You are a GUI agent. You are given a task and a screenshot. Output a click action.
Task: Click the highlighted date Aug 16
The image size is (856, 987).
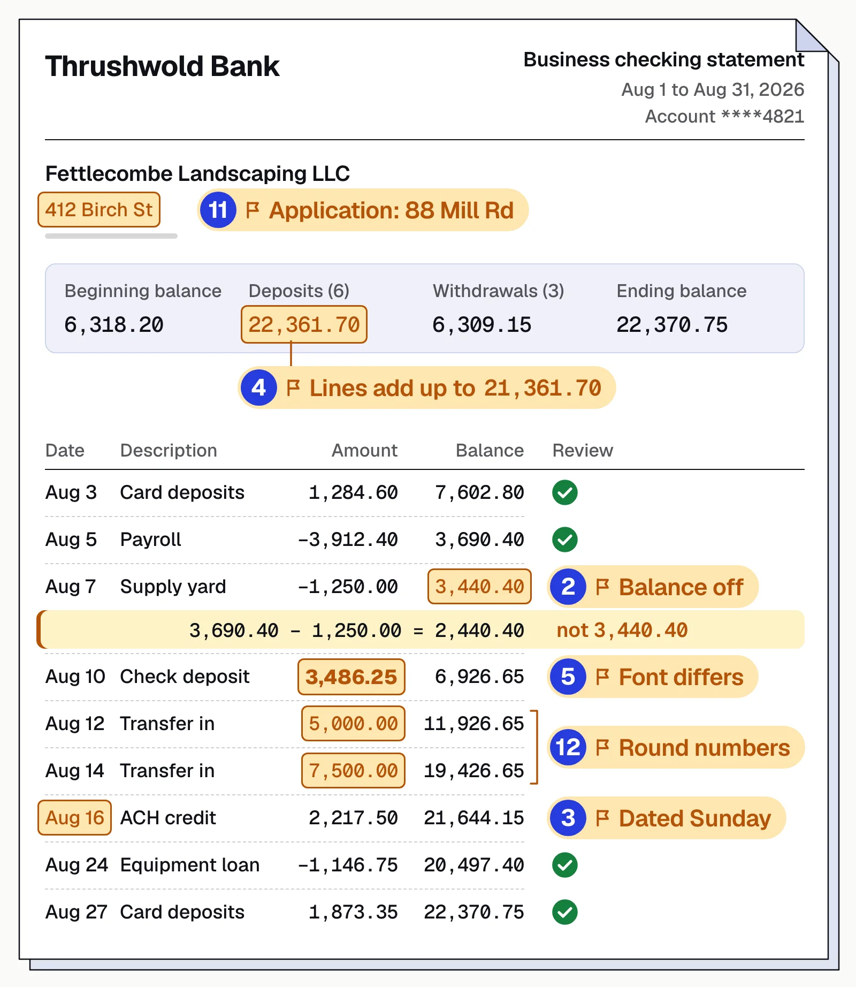tap(75, 818)
